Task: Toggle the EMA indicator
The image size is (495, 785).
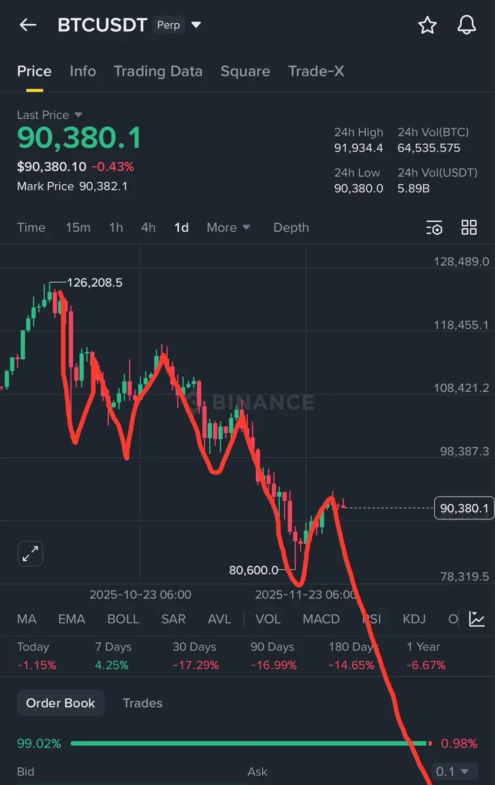Action: [71, 619]
